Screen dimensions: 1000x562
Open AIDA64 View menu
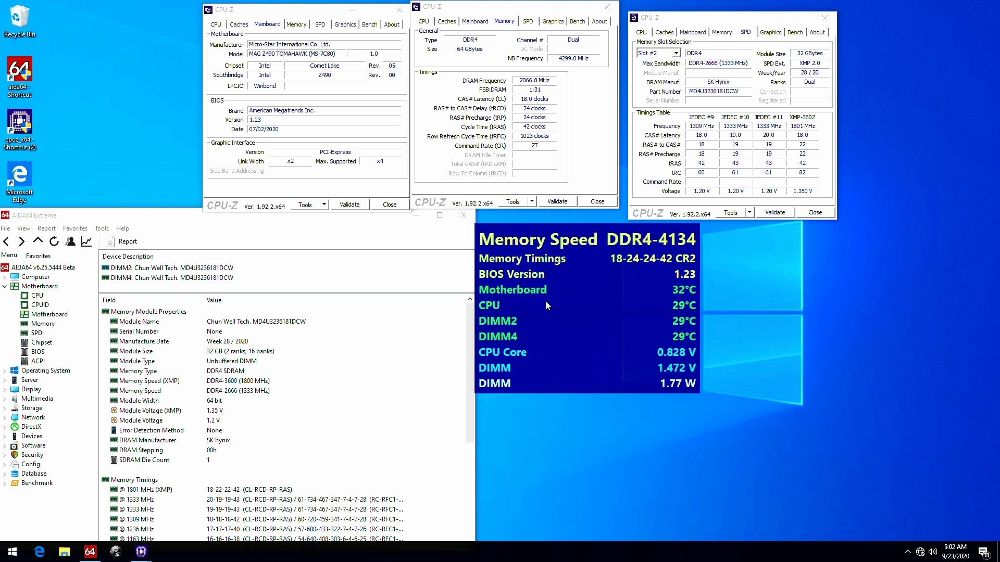pyautogui.click(x=23, y=228)
